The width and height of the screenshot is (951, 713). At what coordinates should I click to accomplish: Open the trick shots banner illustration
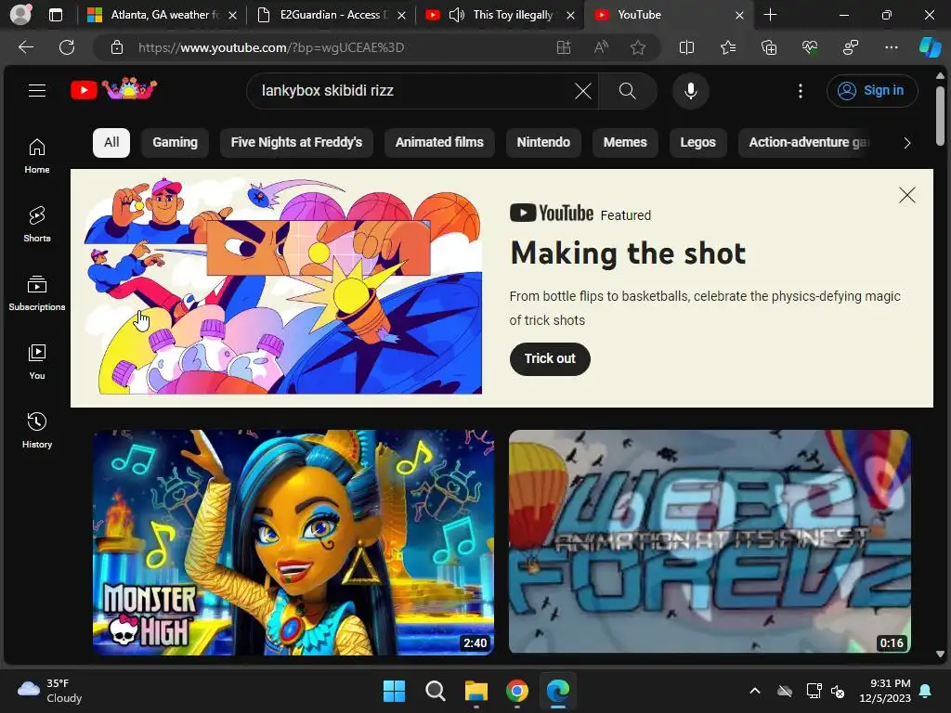[x=282, y=285]
